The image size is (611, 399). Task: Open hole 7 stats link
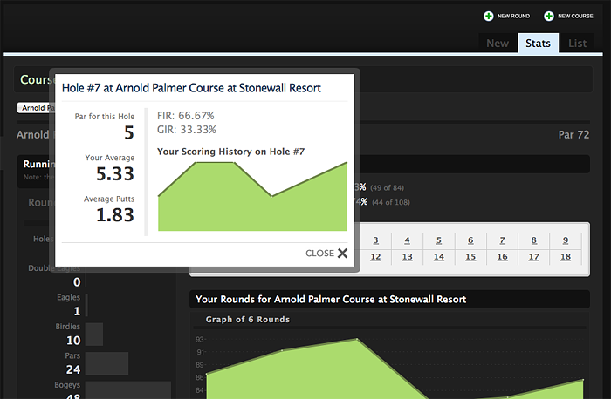point(502,240)
